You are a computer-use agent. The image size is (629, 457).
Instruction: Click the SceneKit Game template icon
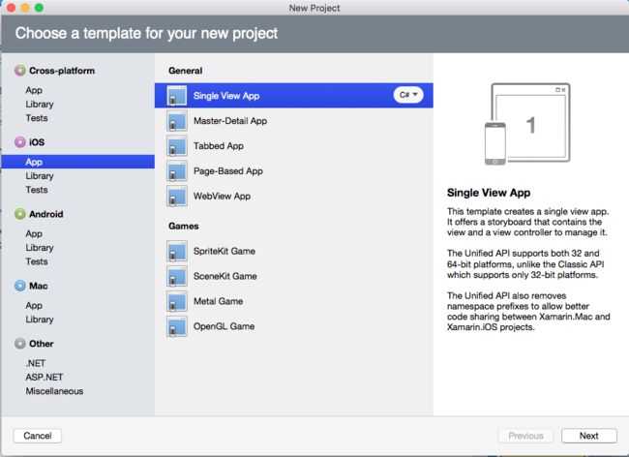tap(177, 276)
